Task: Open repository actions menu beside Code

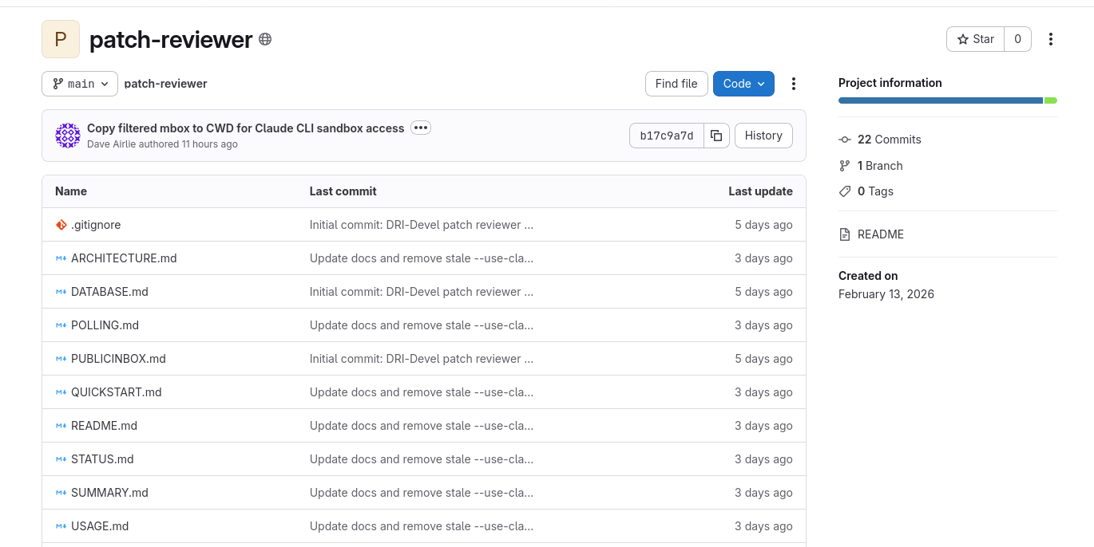Action: [794, 84]
